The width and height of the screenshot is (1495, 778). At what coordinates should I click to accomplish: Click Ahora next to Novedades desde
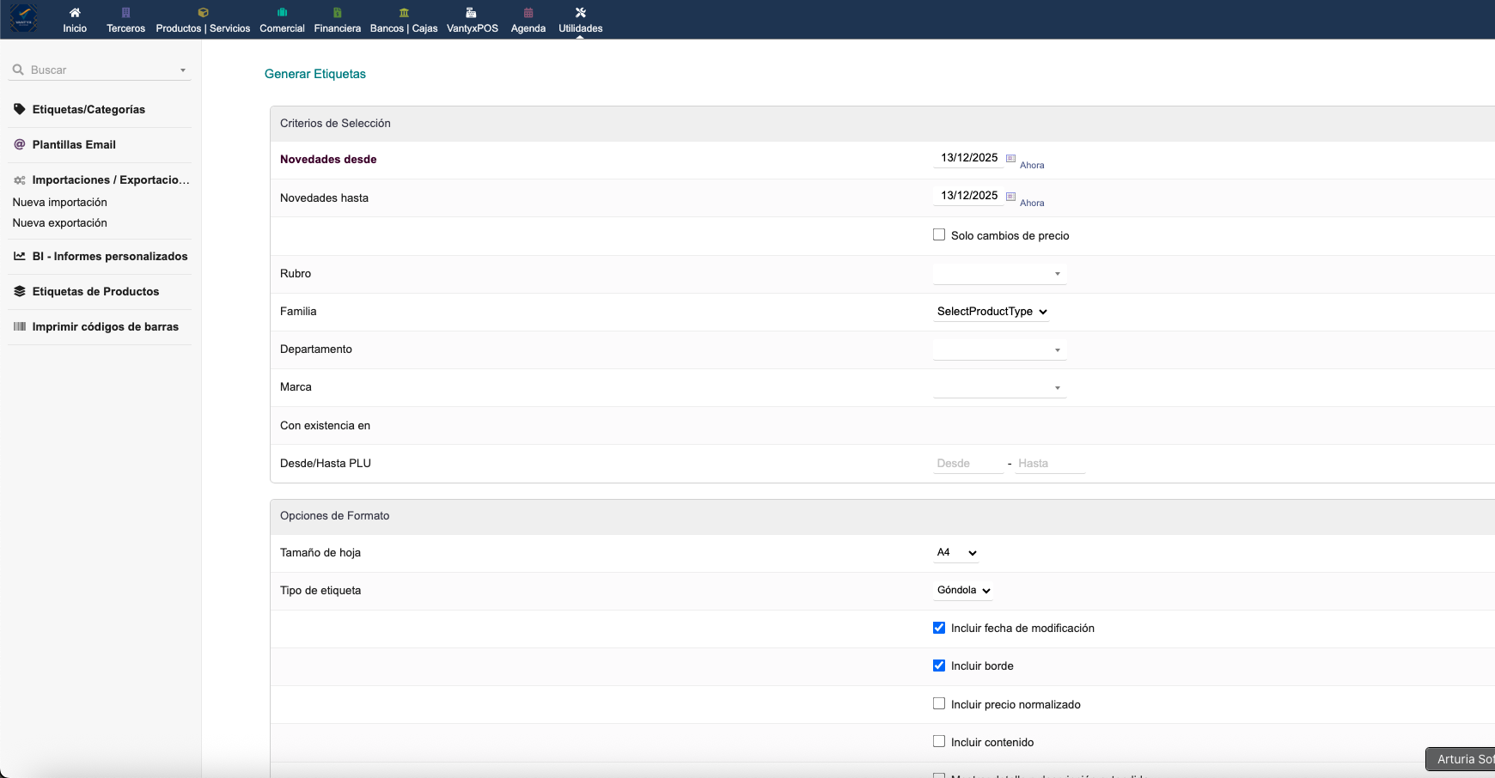1032,166
